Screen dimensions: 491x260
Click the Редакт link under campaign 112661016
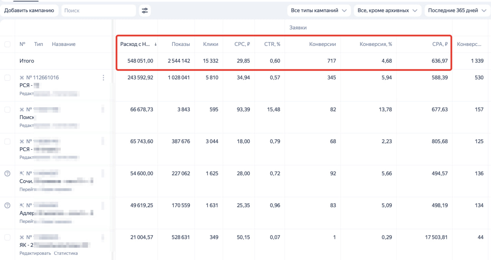tap(27, 94)
